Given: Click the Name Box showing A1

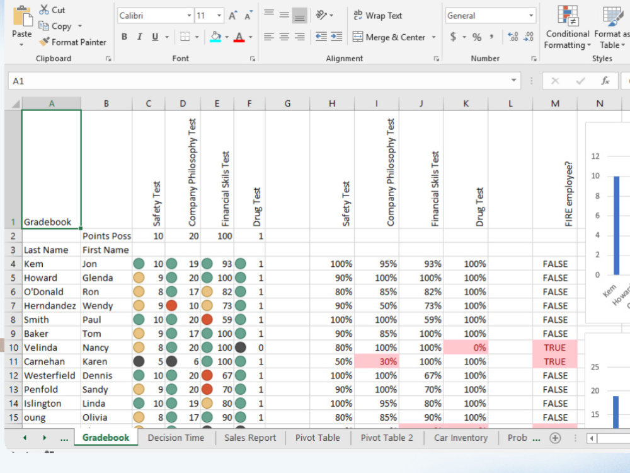Looking at the screenshot, I should click(x=263, y=81).
